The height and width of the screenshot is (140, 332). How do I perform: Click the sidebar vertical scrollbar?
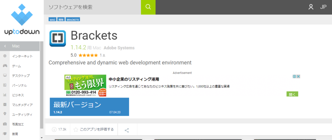[x=41, y=85]
